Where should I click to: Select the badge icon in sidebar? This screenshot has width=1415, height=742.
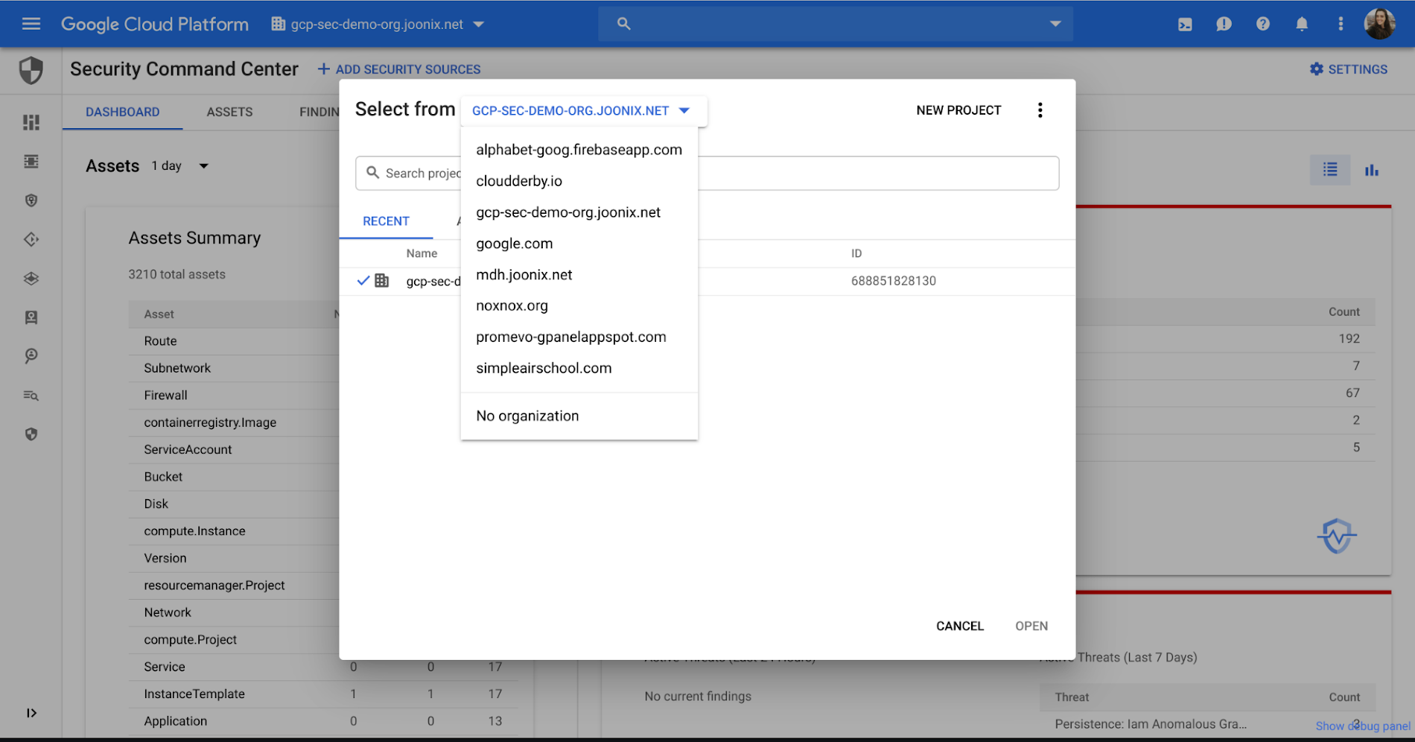31,317
